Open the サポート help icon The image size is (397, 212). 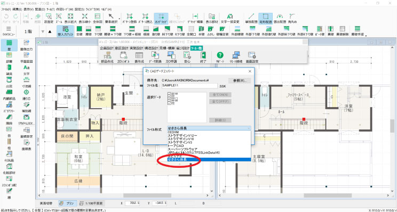tap(220, 57)
